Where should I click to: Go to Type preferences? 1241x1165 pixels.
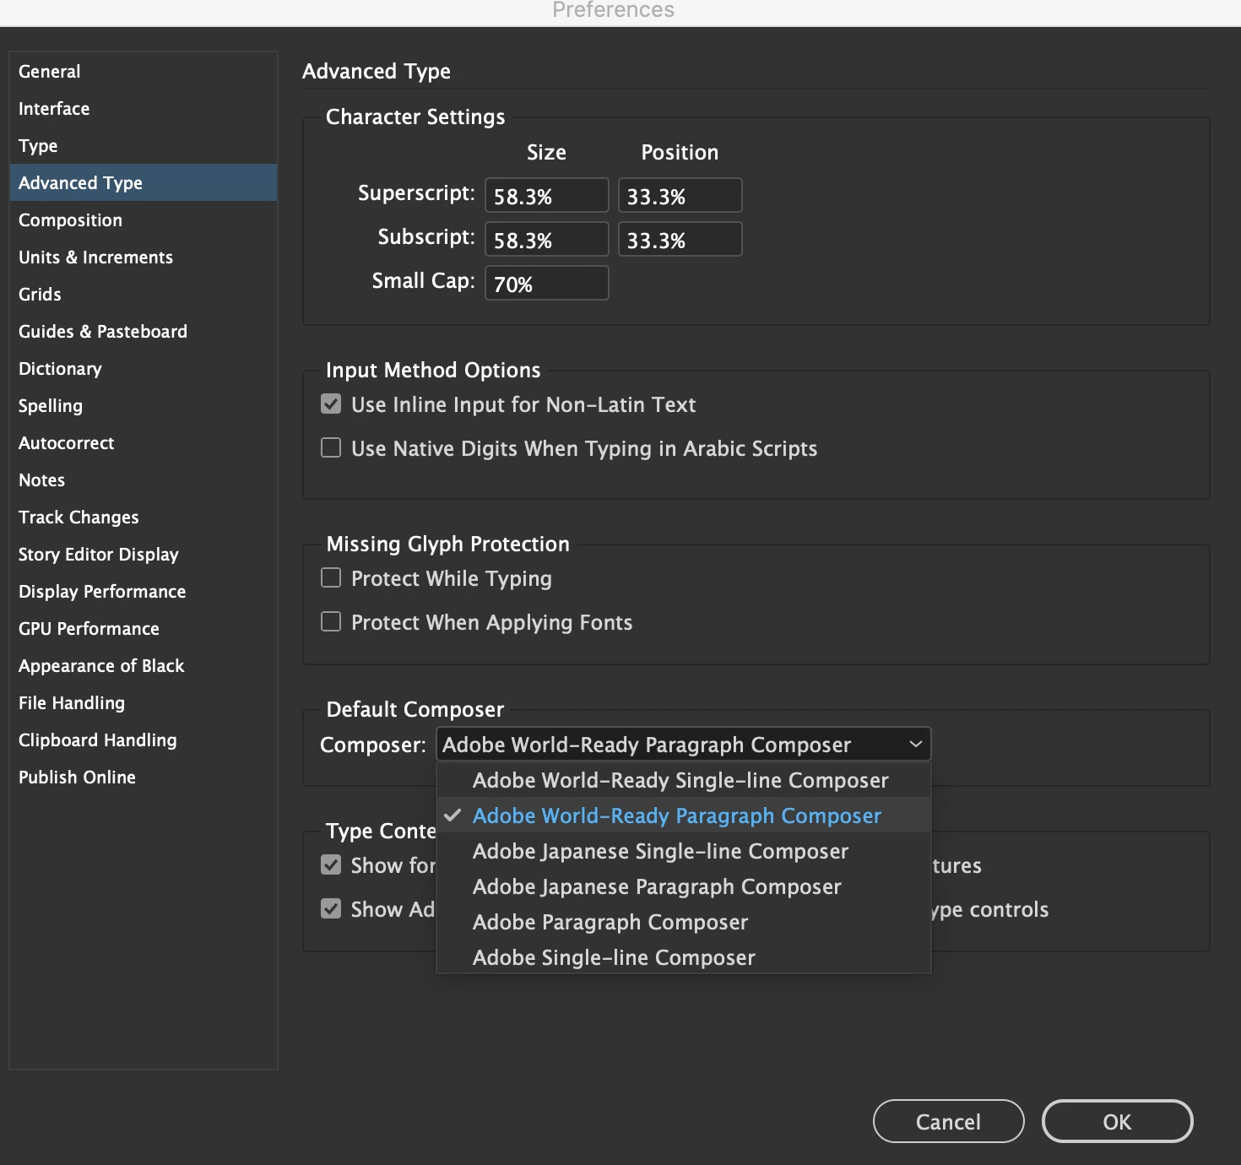(144, 146)
